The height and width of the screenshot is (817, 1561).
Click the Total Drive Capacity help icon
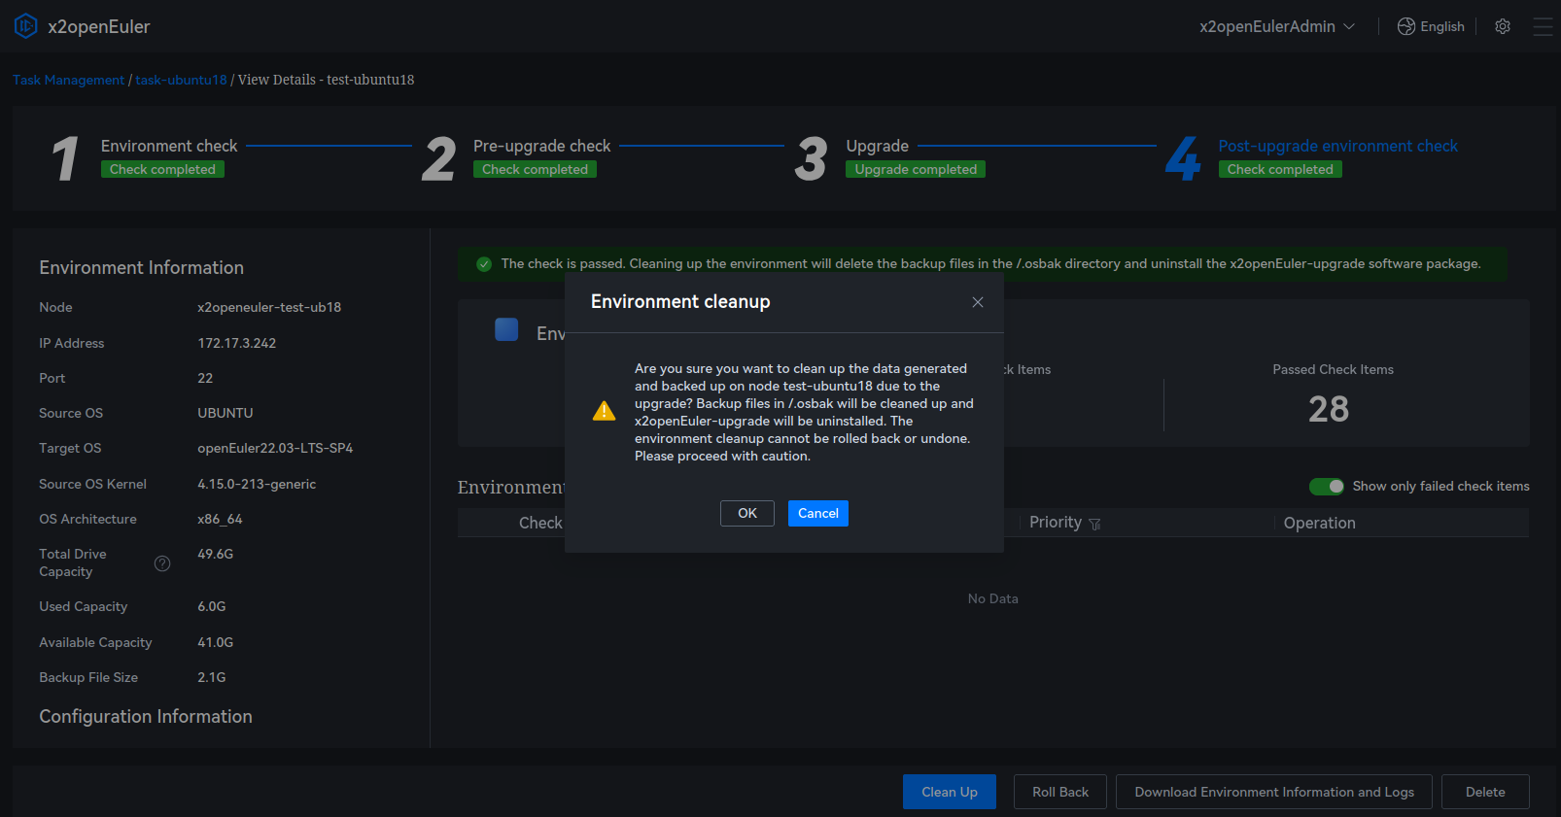click(162, 563)
